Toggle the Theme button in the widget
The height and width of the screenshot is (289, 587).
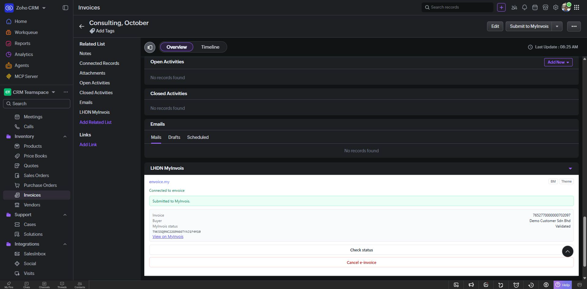(x=566, y=182)
